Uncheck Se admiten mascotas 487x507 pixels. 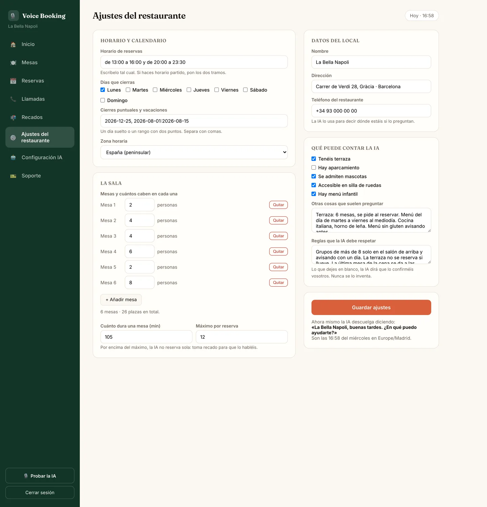(314, 176)
